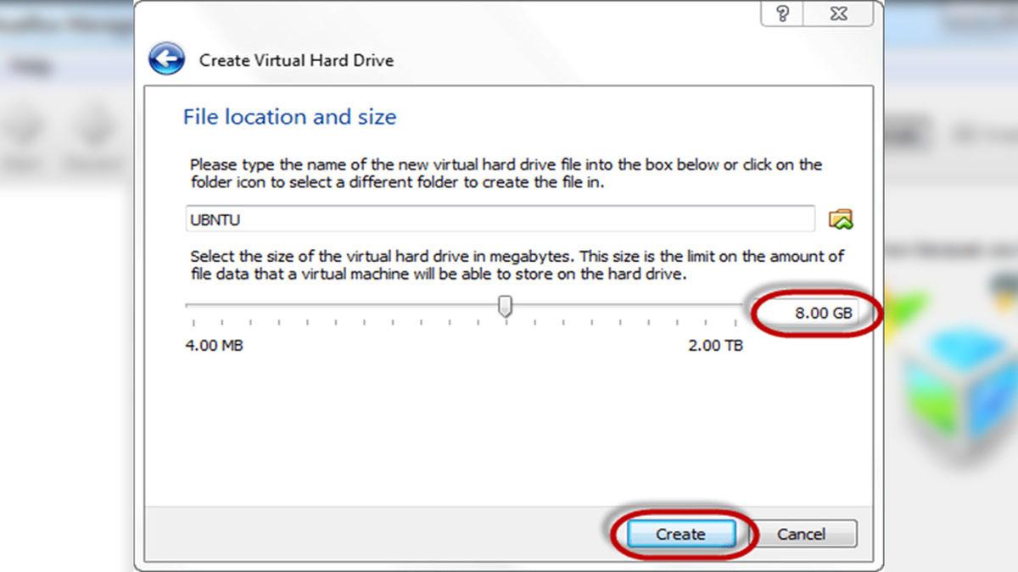Click the blue back arrow button
Viewport: 1018px width, 572px height.
click(166, 59)
